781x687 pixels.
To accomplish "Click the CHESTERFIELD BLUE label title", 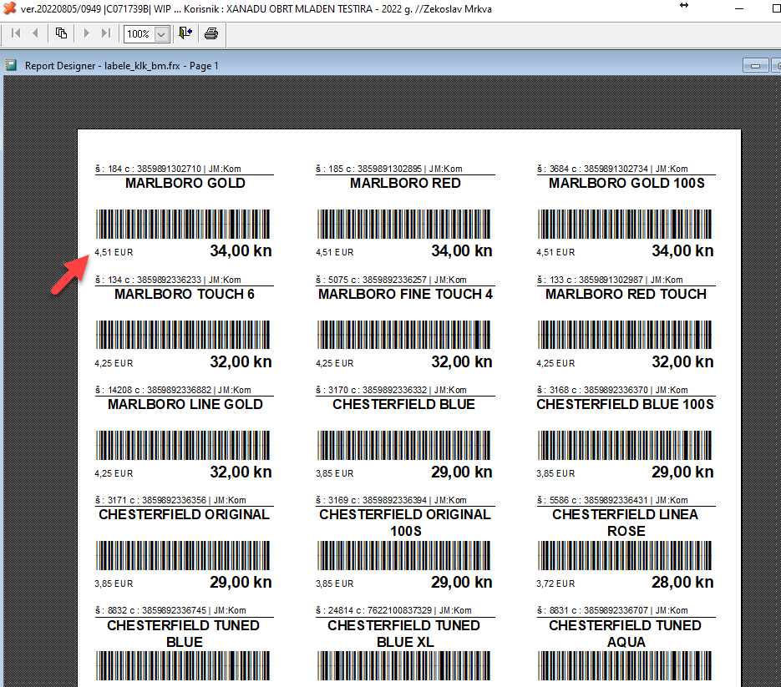I will point(404,405).
